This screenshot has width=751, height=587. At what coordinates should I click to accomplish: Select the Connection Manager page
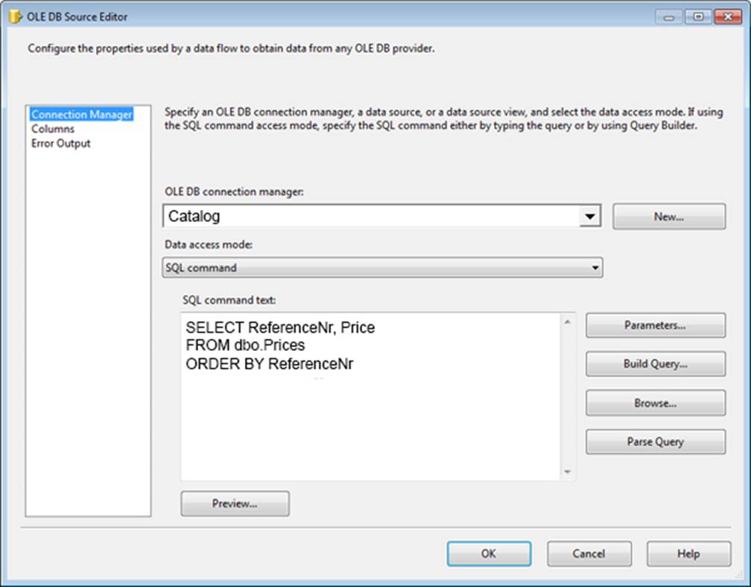coord(81,115)
